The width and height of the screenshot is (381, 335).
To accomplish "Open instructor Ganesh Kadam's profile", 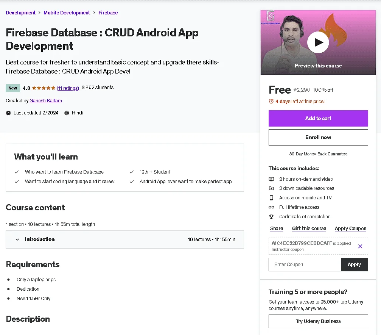I will (x=46, y=100).
